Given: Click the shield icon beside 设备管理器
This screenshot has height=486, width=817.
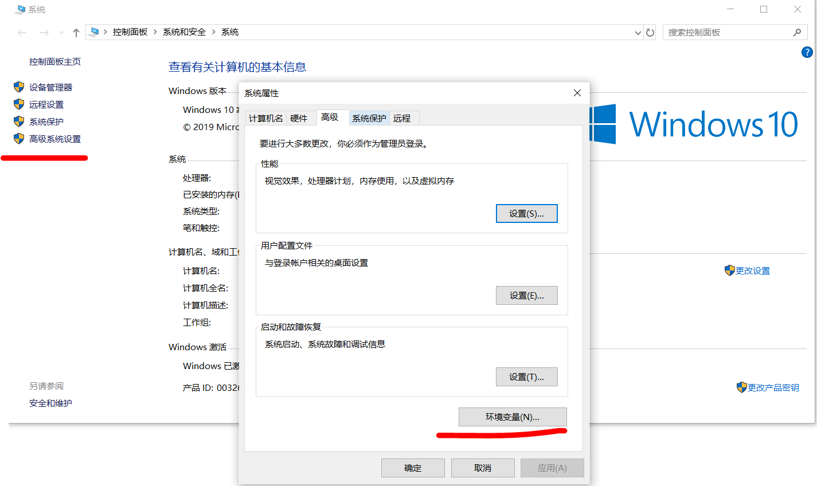Looking at the screenshot, I should [19, 87].
